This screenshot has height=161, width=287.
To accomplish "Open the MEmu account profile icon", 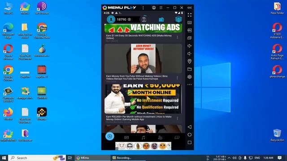I will (154, 8).
